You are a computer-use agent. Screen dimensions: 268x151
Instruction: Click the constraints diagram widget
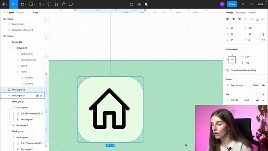tap(232, 60)
